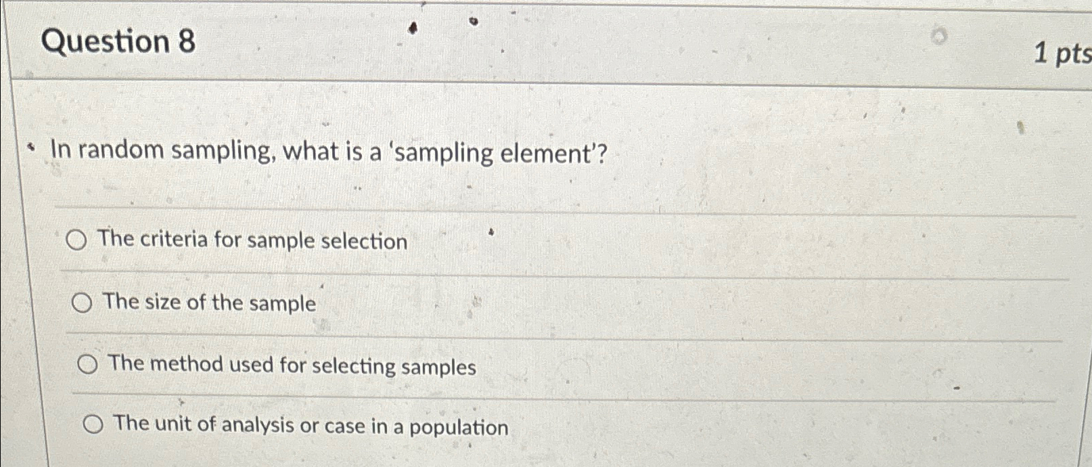Viewport: 1092px width, 467px height.
Task: Select the radio button for 'The size of the sample'
Action: click(x=83, y=303)
